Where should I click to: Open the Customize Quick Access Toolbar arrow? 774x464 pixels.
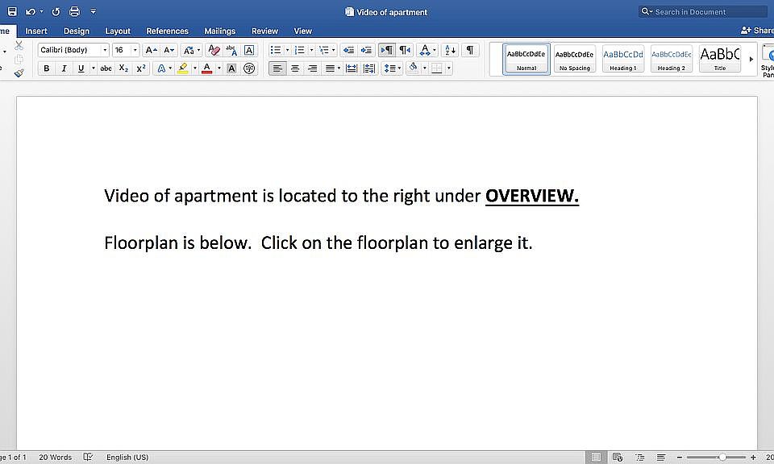click(94, 11)
